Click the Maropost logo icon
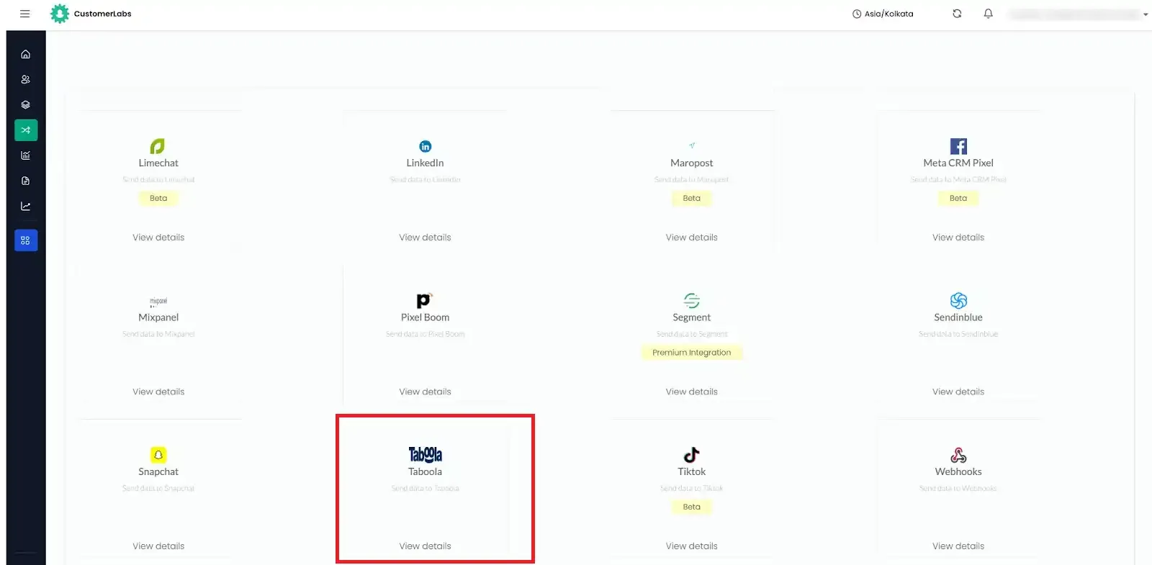 click(x=692, y=145)
